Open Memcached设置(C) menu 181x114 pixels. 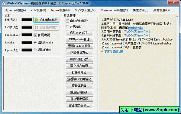coord(114,10)
